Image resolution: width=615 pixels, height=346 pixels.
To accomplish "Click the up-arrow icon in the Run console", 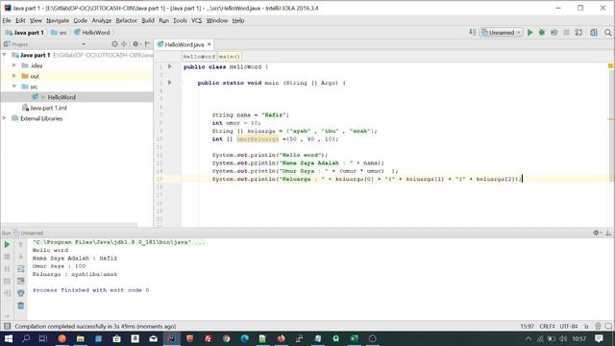I will click(21, 244).
